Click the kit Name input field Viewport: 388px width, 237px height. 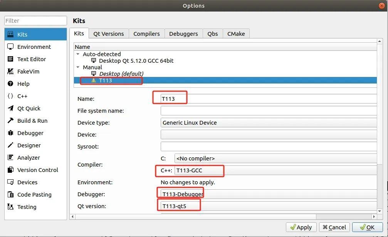pyautogui.click(x=269, y=98)
